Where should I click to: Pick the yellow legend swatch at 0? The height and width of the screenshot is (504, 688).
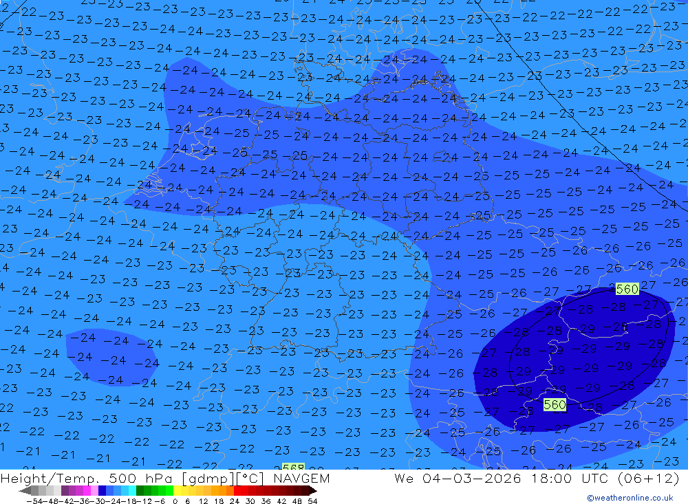click(x=178, y=490)
